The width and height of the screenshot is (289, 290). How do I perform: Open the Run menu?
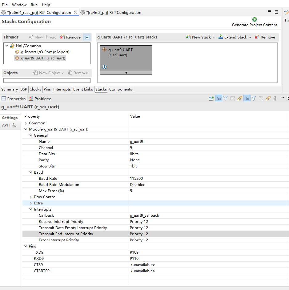coord(34,5)
